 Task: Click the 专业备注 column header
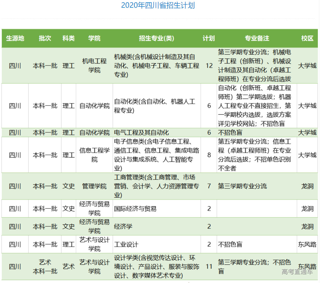tap(257, 38)
